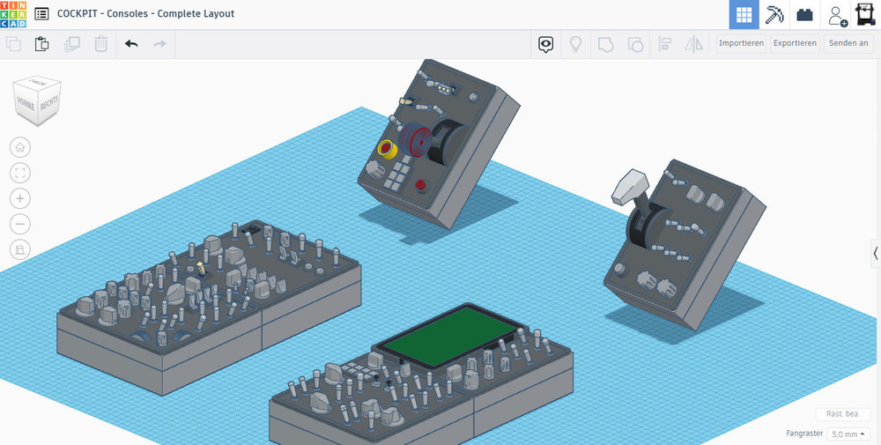Switch to the bricks mode tab
The height and width of the screenshot is (445, 881).
coord(804,15)
